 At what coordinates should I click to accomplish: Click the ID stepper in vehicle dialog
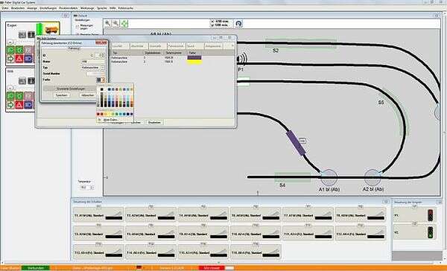coord(104,55)
